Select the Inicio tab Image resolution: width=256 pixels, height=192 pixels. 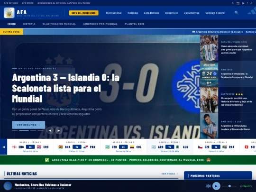pos(11,24)
